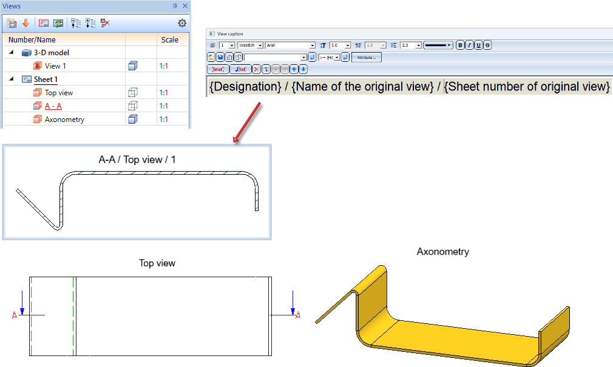Screen dimensions: 613x367
Task: Select Axonometry in Views tree
Action: 64,120
